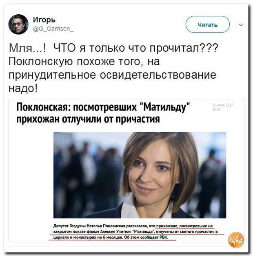Click 'ЧТО я только что прочитал???' text
Viewport: 253px width, 257px height.
click(x=136, y=48)
